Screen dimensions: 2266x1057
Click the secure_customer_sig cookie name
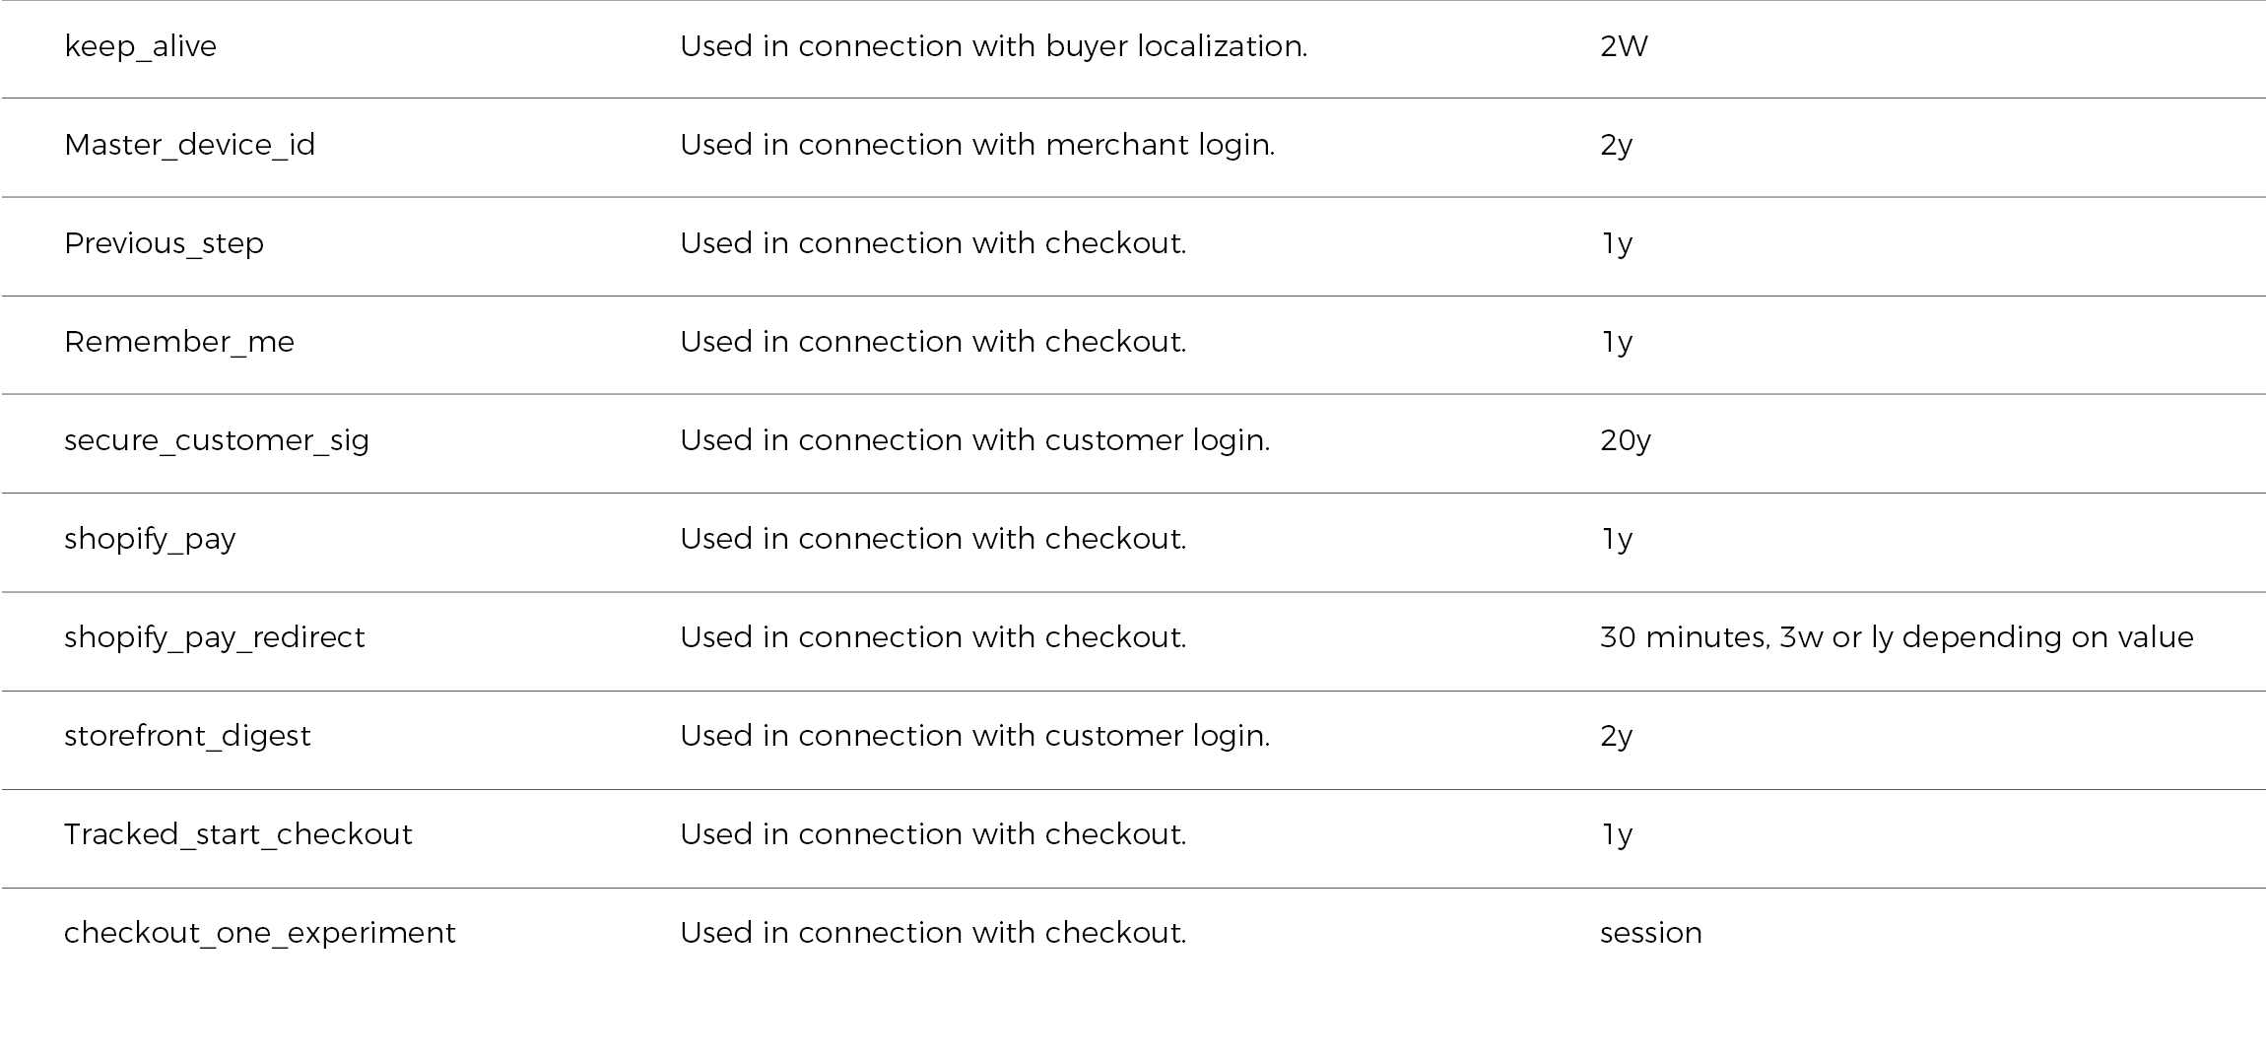click(216, 440)
